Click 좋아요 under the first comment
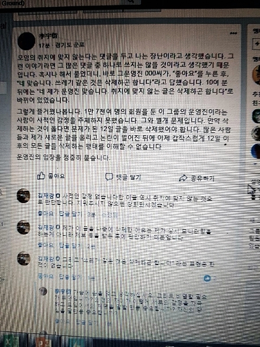The width and height of the screenshot is (260, 347). click(46, 213)
